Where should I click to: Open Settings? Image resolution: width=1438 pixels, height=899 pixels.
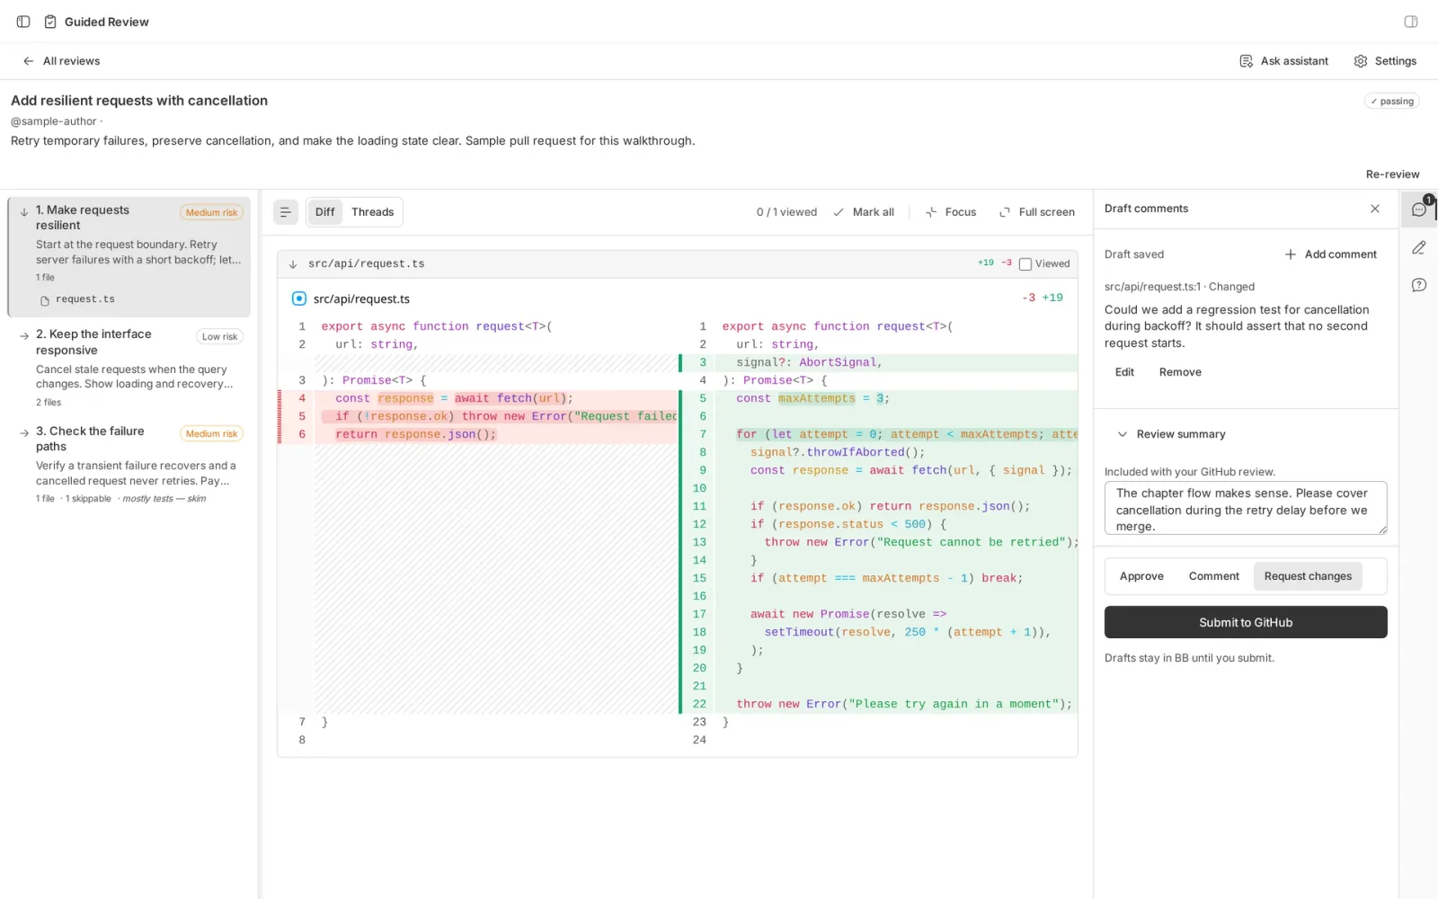[x=1385, y=61]
